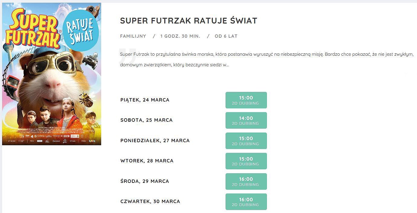Click the SOBOTA, 25 MARCA date label
The height and width of the screenshot is (213, 417).
tap(146, 120)
